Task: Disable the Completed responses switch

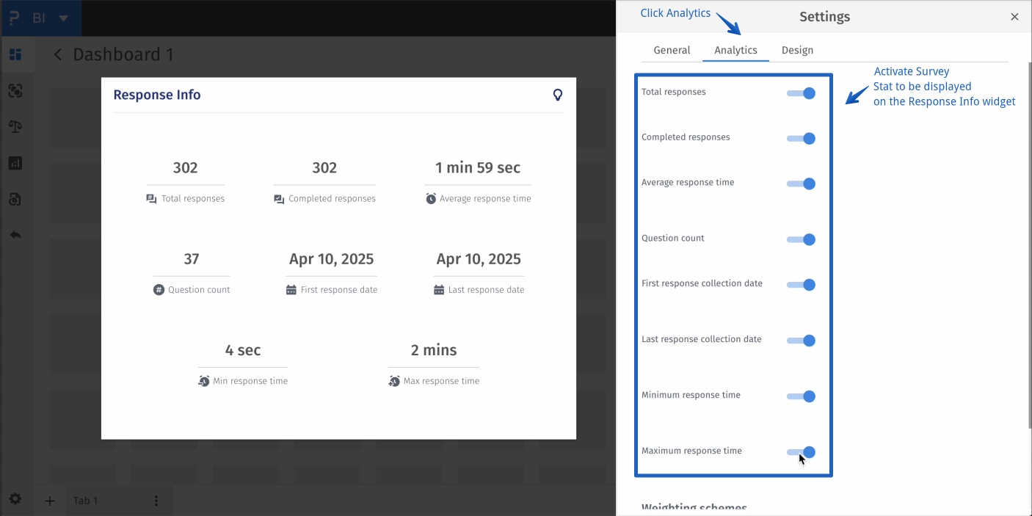Action: [801, 139]
